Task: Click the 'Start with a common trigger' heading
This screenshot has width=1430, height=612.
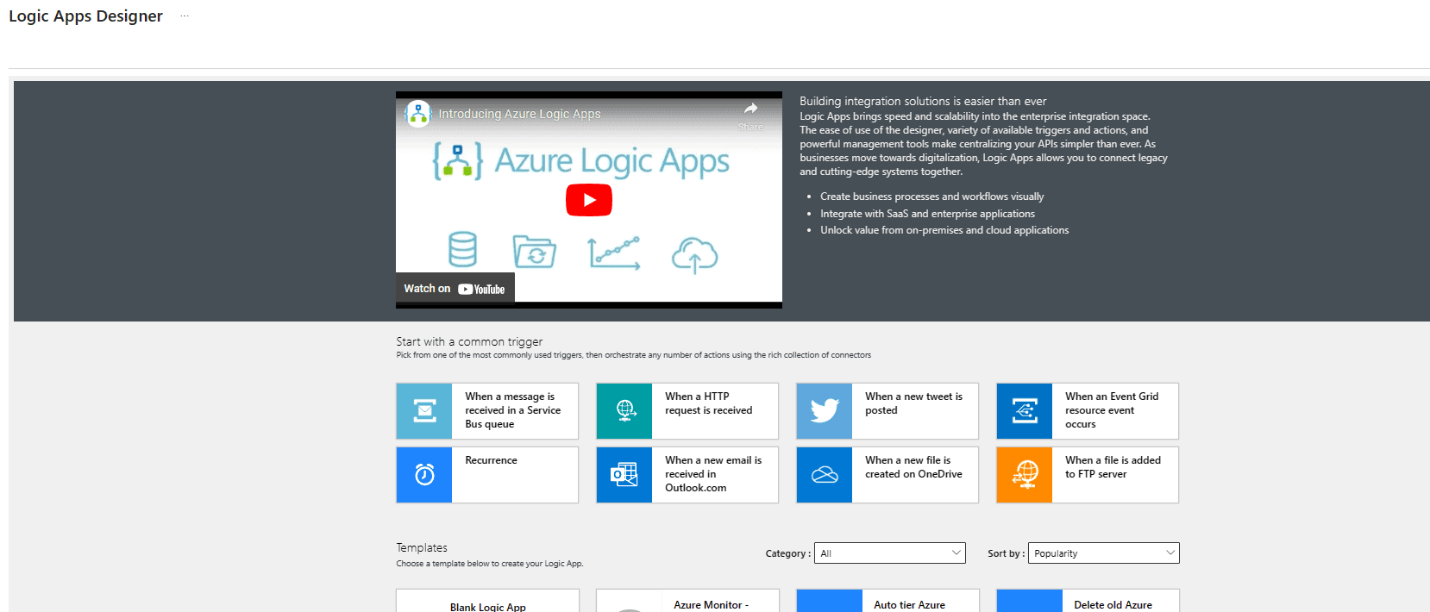Action: 469,342
